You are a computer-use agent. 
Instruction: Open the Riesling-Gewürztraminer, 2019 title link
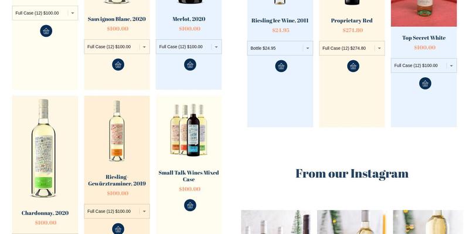tap(117, 180)
